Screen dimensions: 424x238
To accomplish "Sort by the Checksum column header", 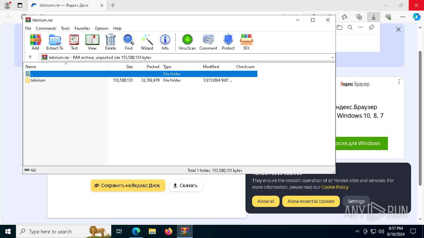I will coord(245,67).
